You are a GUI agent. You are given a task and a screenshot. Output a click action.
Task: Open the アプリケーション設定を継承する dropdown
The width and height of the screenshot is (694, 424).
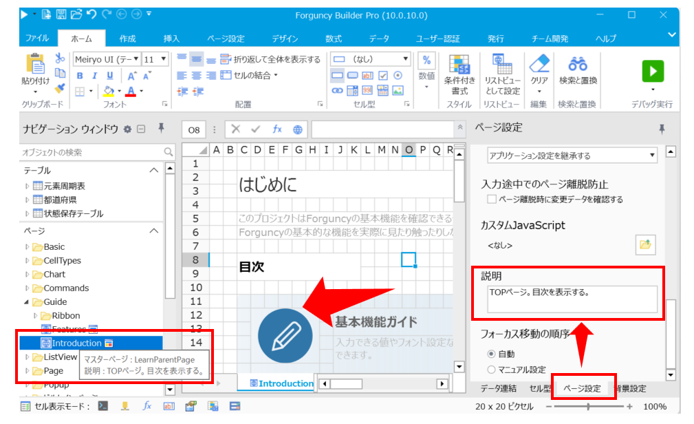[x=652, y=156]
